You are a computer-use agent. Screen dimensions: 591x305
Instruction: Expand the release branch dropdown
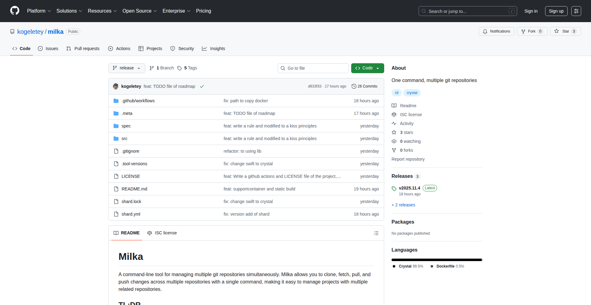pyautogui.click(x=127, y=68)
